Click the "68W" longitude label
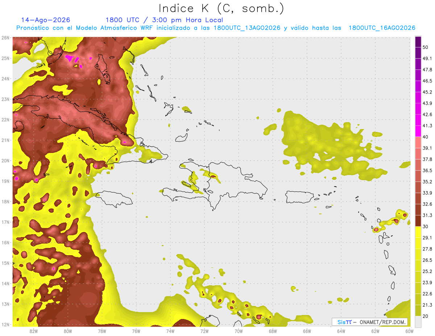Screen dimensions: 435x336 click(273, 331)
